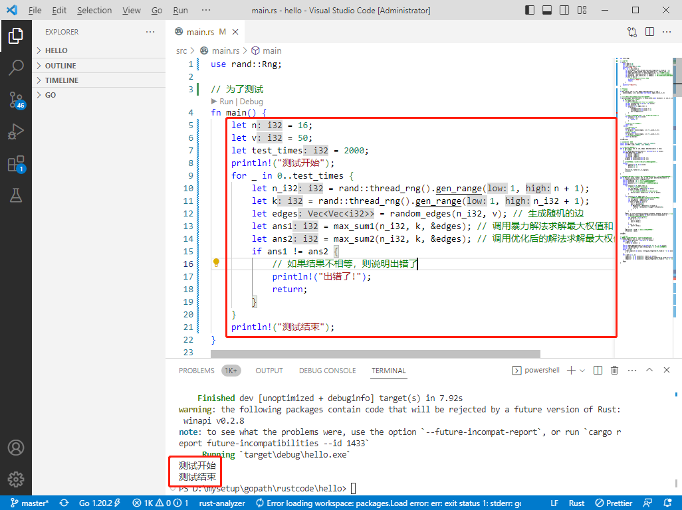This screenshot has width=682, height=510.
Task: Open the notifications bell icon
Action: (x=668, y=503)
